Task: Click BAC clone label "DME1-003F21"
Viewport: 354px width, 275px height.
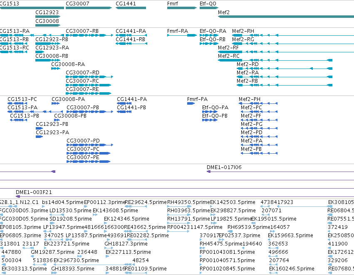Action: click(x=34, y=192)
